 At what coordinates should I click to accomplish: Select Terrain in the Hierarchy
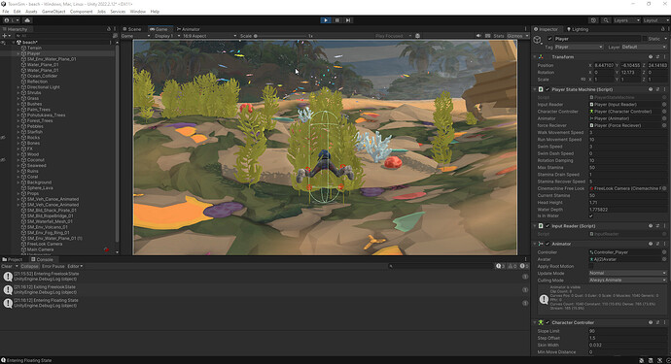(x=34, y=48)
